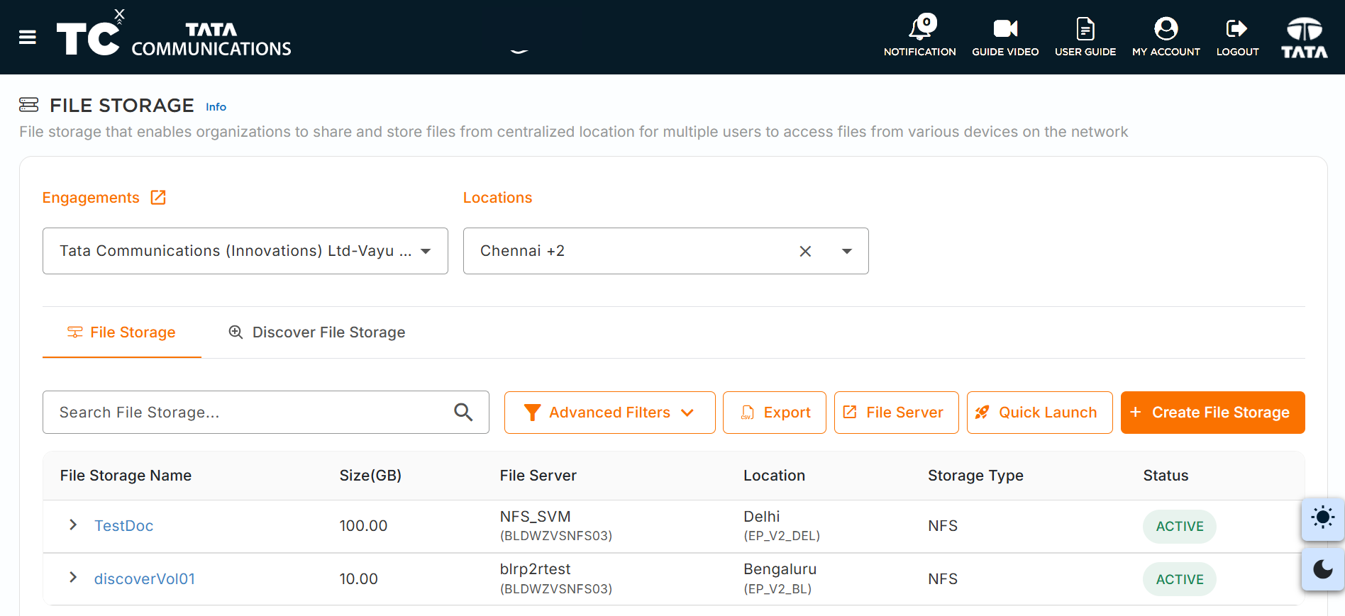Viewport: 1345px width, 616px height.
Task: Click the Storage Type column header
Action: coord(975,476)
